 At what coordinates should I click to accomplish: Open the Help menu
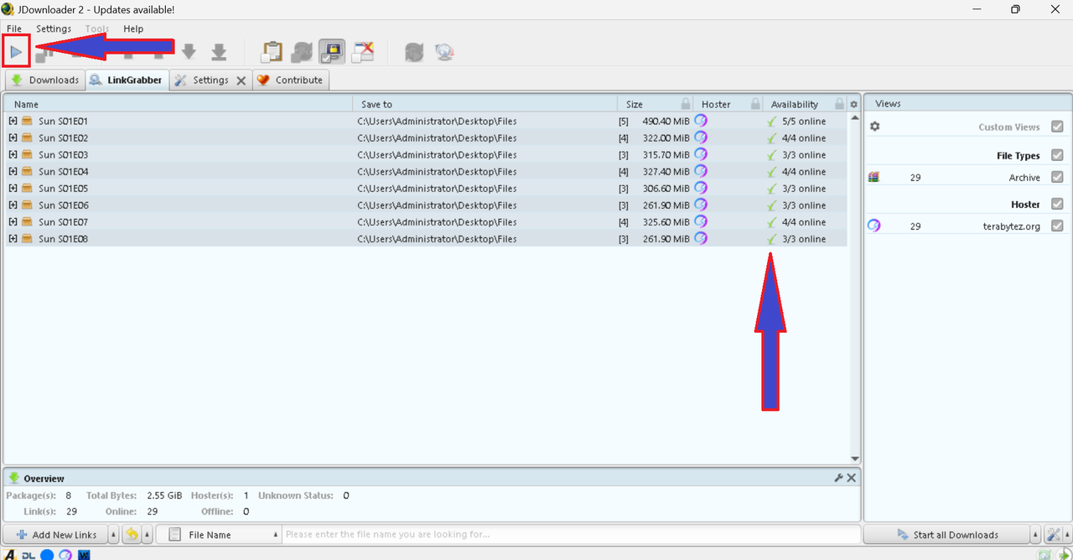click(133, 29)
